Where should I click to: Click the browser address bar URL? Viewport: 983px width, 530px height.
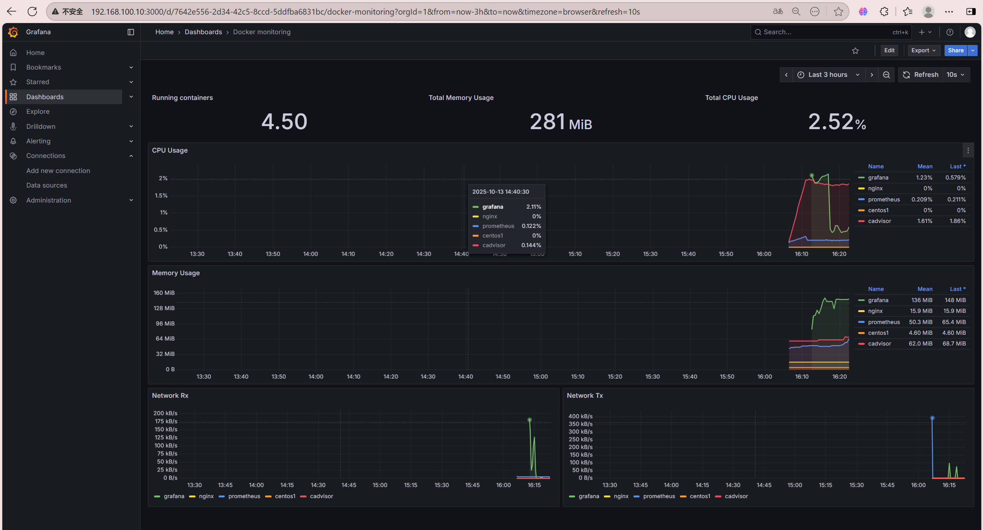(x=365, y=12)
